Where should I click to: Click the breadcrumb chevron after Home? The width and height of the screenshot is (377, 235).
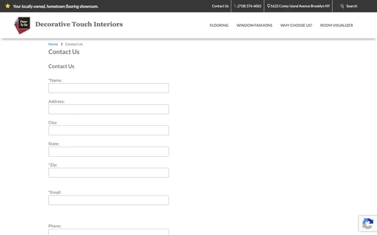tap(62, 44)
